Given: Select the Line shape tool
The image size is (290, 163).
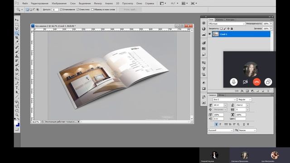Looking at the screenshot, I should tap(17, 96).
